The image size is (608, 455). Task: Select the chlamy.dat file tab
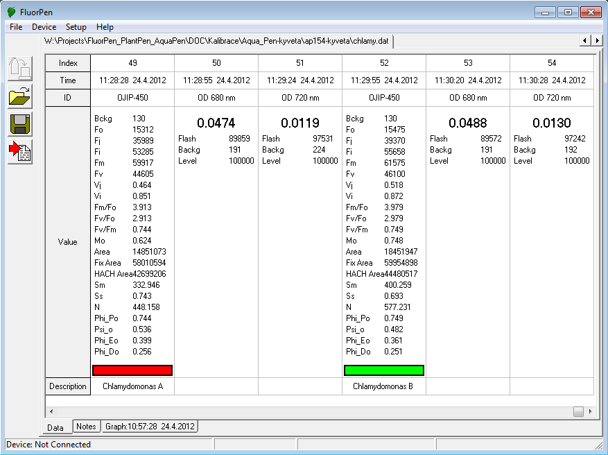point(216,41)
